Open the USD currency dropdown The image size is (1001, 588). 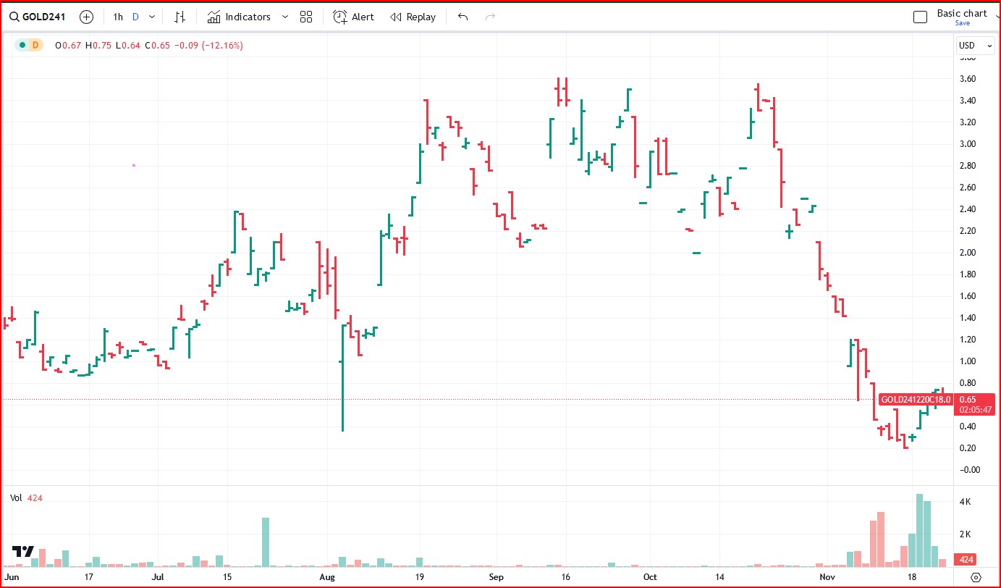tap(976, 45)
